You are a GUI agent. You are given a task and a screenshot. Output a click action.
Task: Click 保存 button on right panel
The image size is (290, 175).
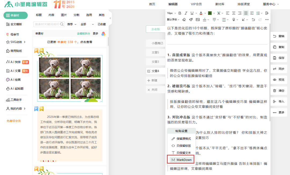tap(279, 58)
